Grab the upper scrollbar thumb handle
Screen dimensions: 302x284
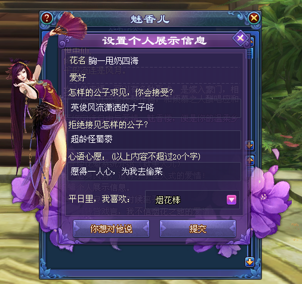[x=250, y=53]
